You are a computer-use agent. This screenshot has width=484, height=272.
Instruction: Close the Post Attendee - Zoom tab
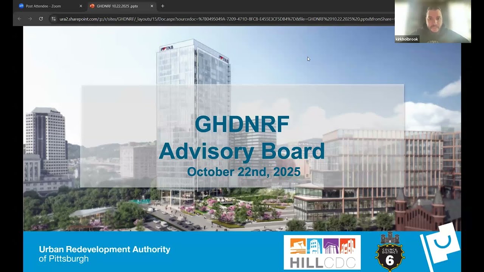click(x=81, y=6)
